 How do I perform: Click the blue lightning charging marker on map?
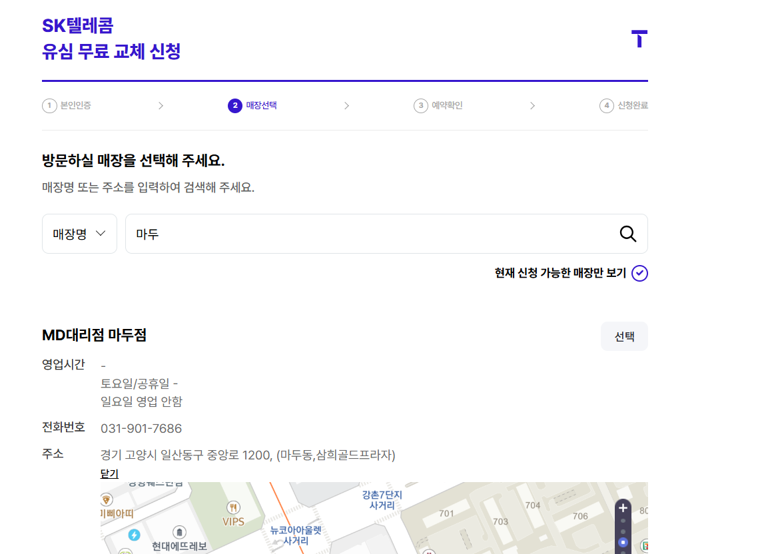(134, 535)
